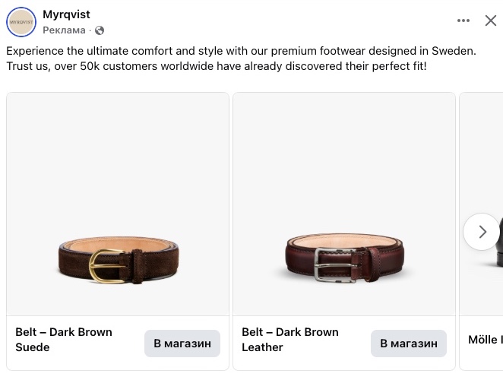Click the "Реклама" sponsored label
503x380 pixels.
coord(64,30)
